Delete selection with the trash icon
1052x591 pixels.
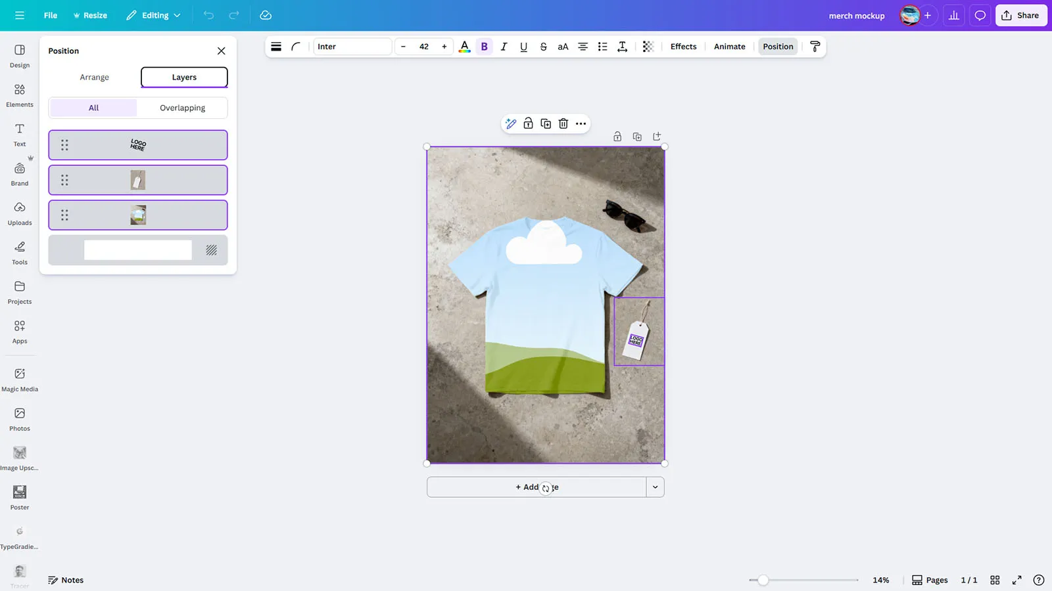tap(563, 123)
